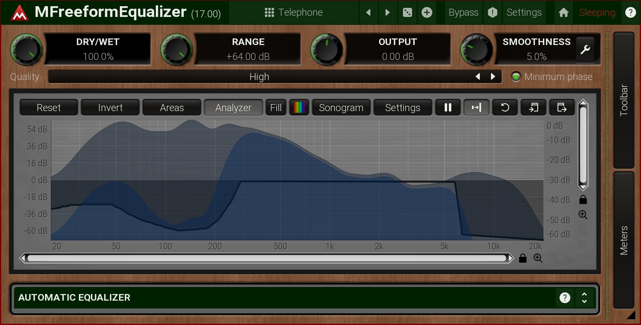The width and height of the screenshot is (641, 325).
Task: Open the smoothness wrench settings
Action: (585, 50)
